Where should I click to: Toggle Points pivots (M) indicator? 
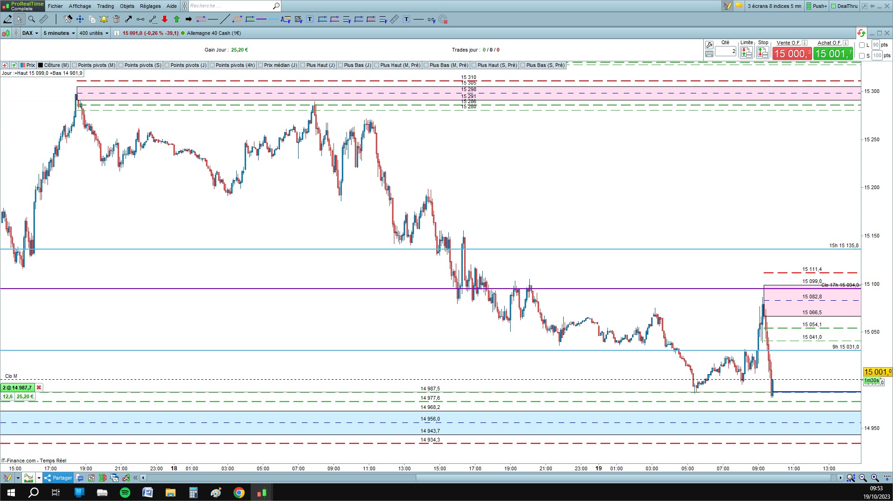(74, 65)
